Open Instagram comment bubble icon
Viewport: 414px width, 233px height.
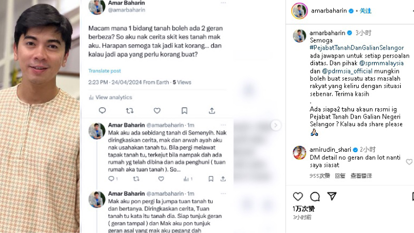[315, 196]
